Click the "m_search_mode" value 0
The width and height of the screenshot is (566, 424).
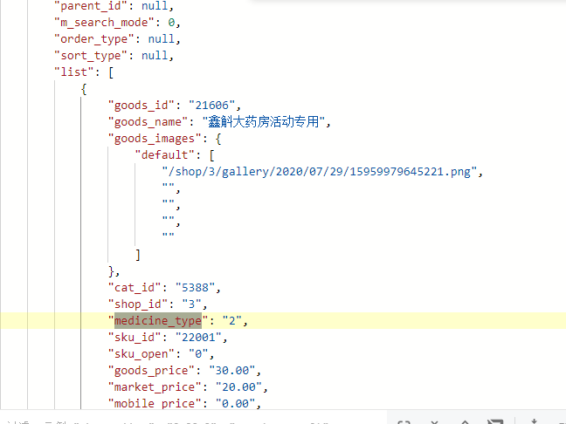click(x=172, y=22)
